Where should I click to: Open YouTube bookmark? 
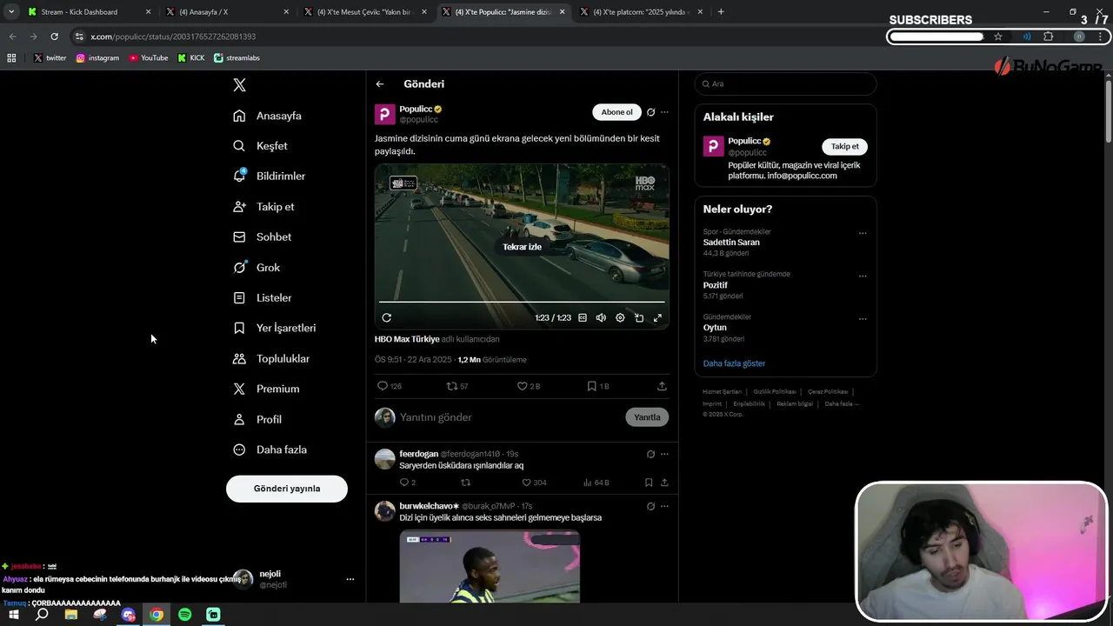[149, 58]
